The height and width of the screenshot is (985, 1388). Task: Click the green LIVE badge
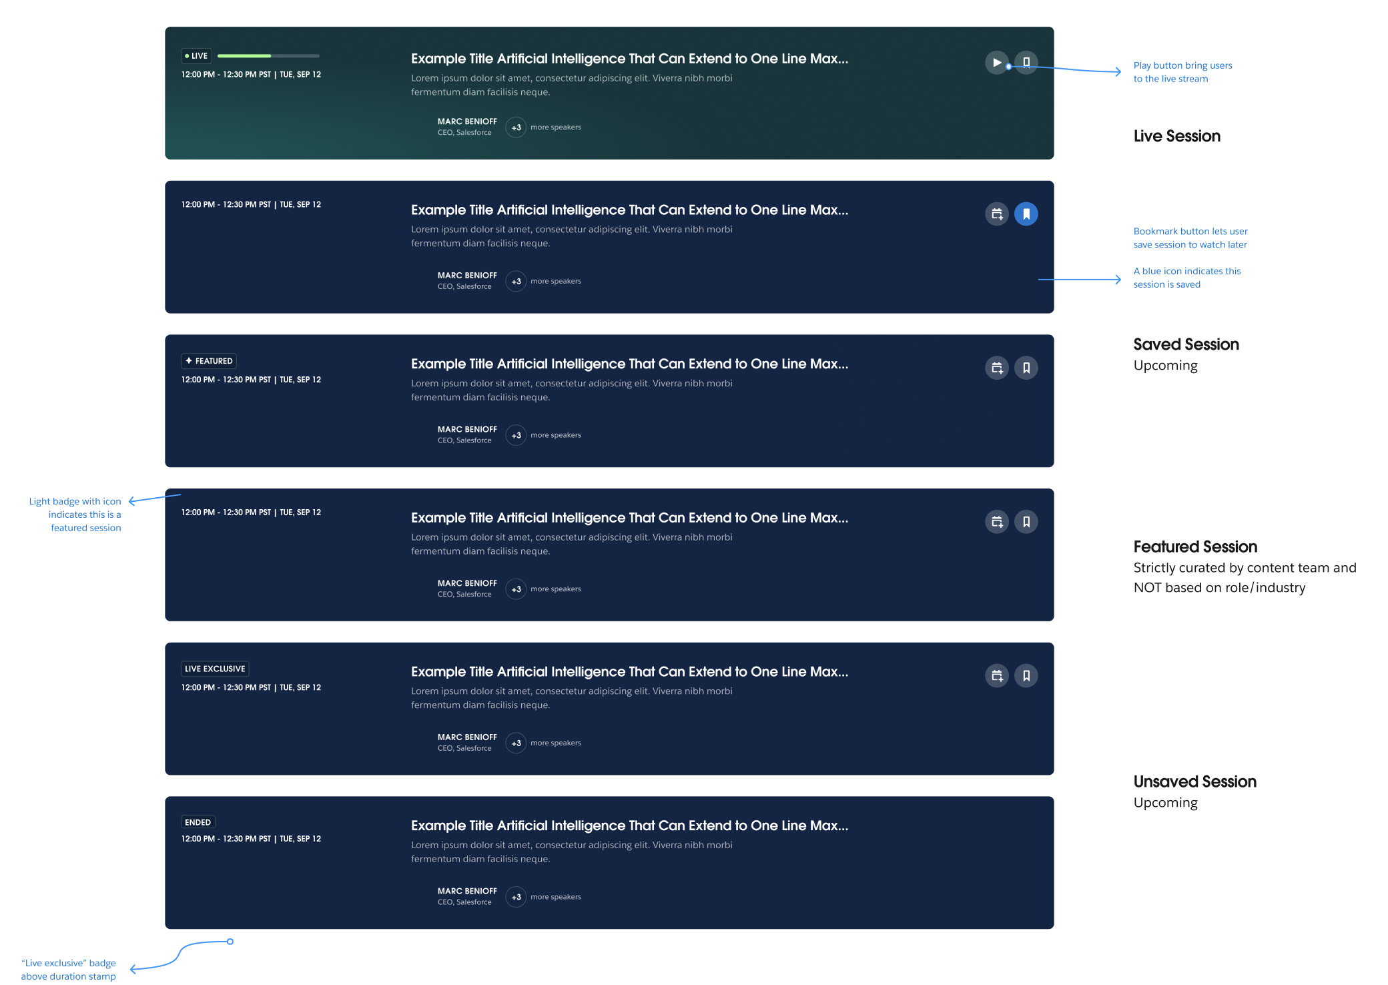(x=196, y=56)
